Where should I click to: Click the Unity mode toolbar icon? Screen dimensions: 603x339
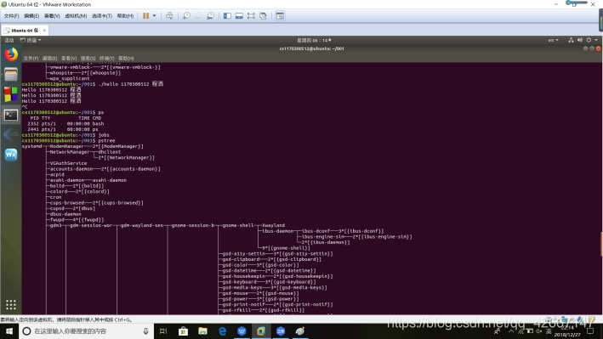(x=263, y=16)
